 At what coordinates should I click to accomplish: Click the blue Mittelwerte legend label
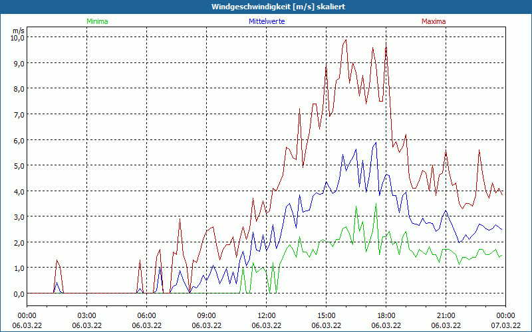[266, 21]
